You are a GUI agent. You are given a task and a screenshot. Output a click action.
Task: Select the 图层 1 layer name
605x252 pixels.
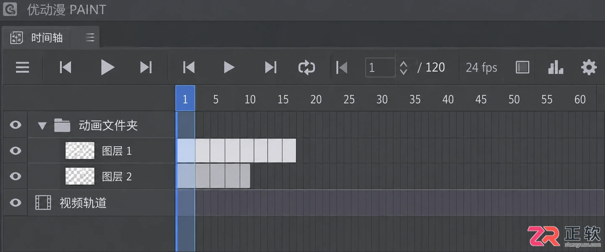pyautogui.click(x=117, y=151)
